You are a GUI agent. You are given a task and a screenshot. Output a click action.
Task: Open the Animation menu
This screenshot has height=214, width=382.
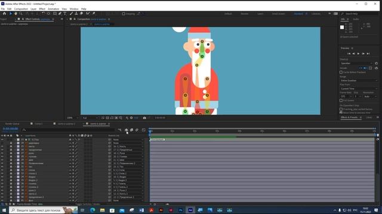pyautogui.click(x=53, y=9)
